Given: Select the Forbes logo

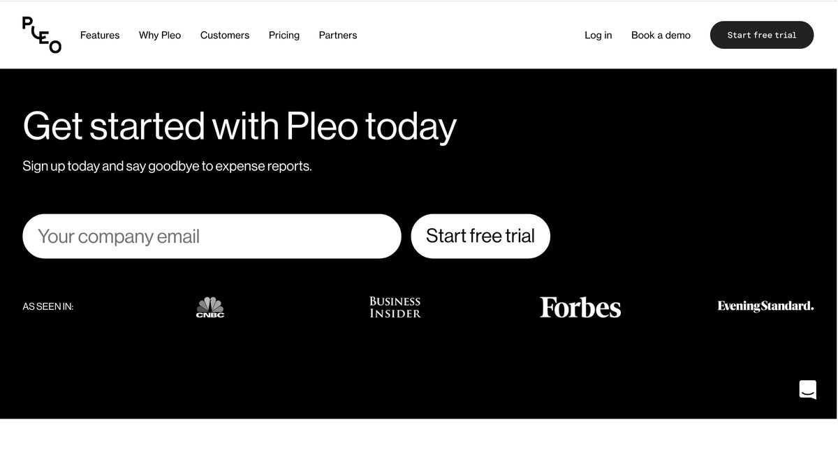Looking at the screenshot, I should pos(580,306).
